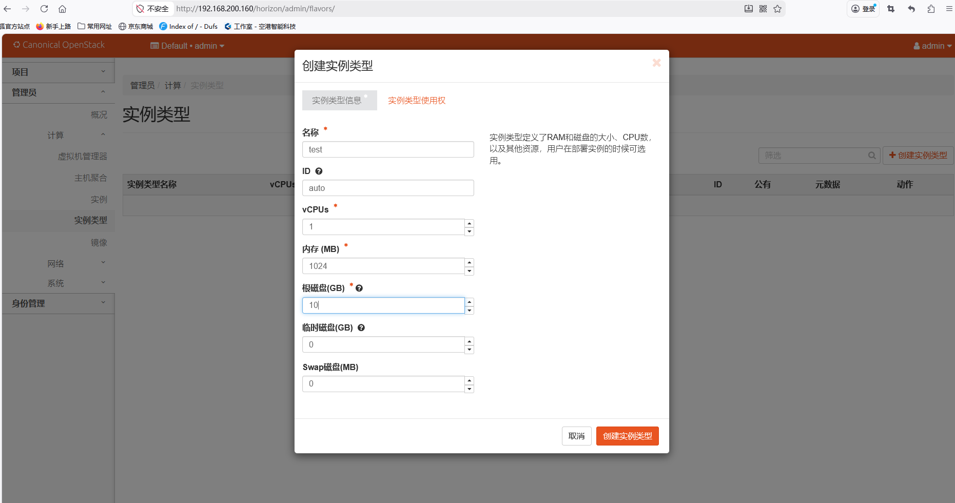Click the download icon in the browser toolbar
The height and width of the screenshot is (503, 955).
coord(748,9)
